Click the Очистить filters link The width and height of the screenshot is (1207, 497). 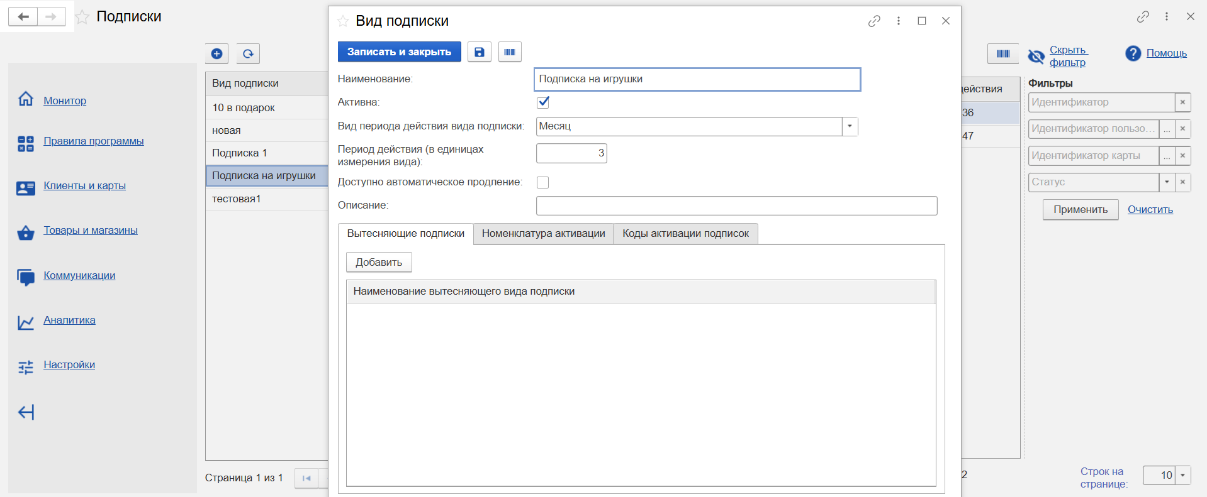coord(1150,210)
